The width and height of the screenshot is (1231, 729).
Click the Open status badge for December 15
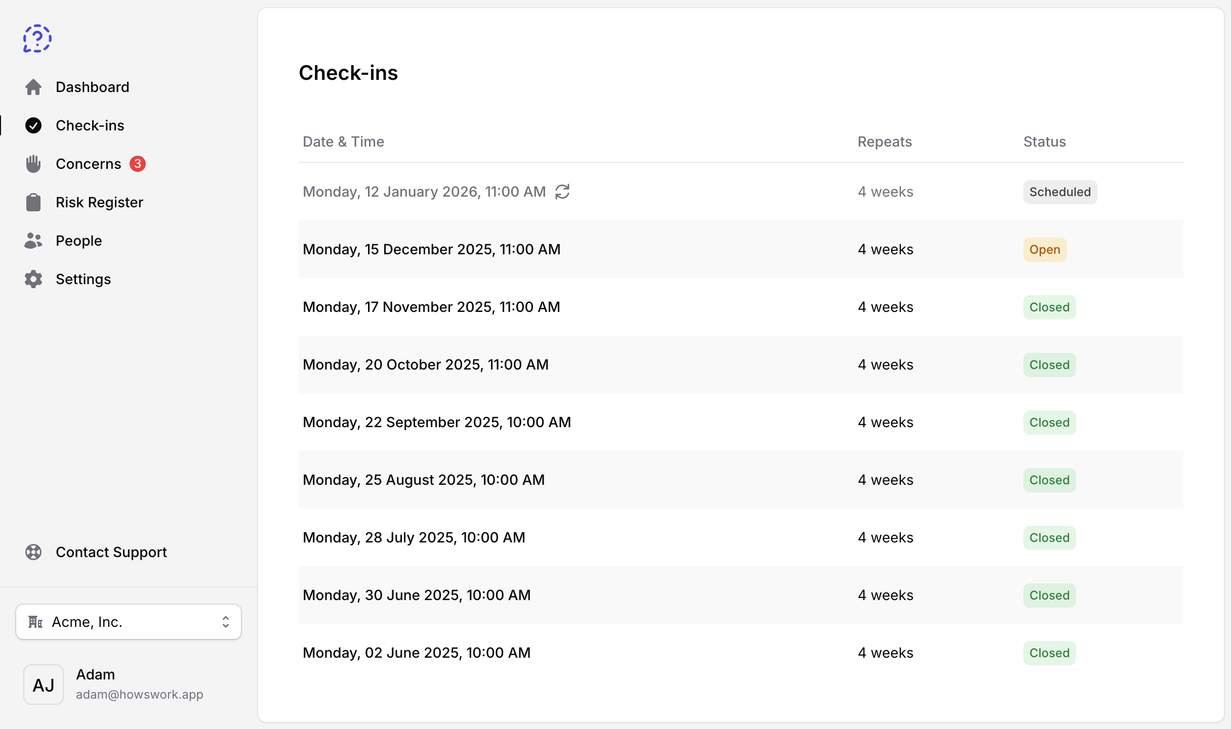(x=1045, y=249)
